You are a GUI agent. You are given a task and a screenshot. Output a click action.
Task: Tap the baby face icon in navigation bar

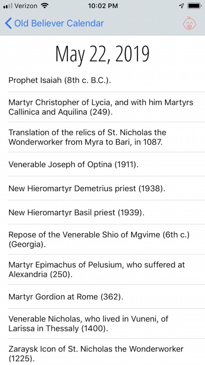pos(189,23)
